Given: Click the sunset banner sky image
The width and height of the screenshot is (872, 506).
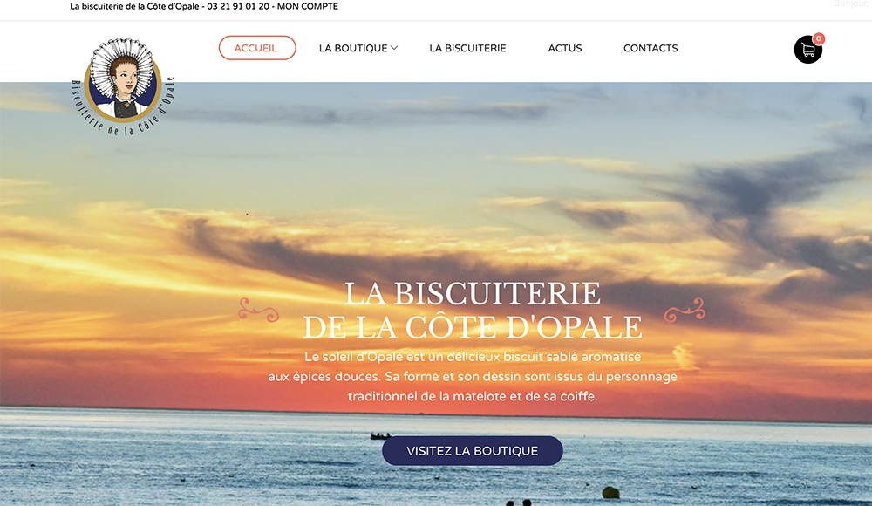Looking at the screenshot, I should [436, 184].
